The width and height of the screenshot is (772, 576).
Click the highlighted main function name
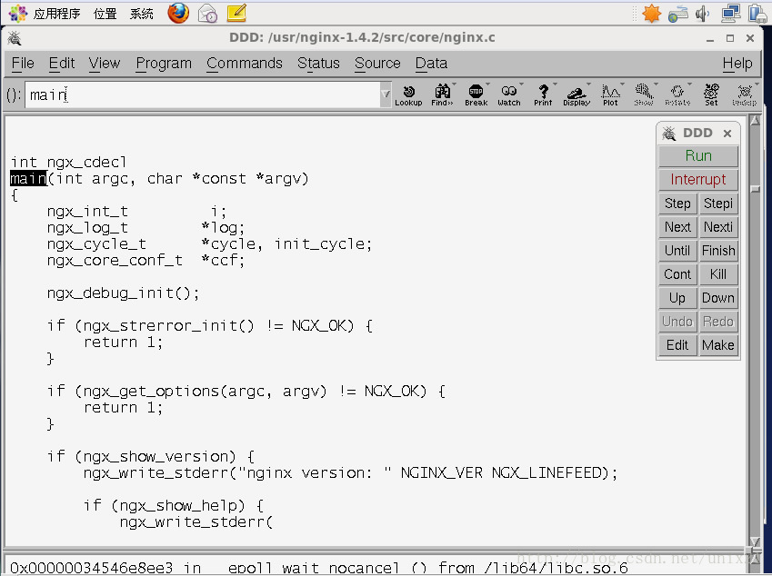(x=28, y=178)
